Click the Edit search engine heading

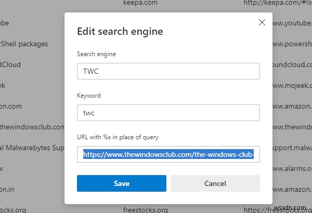120,31
